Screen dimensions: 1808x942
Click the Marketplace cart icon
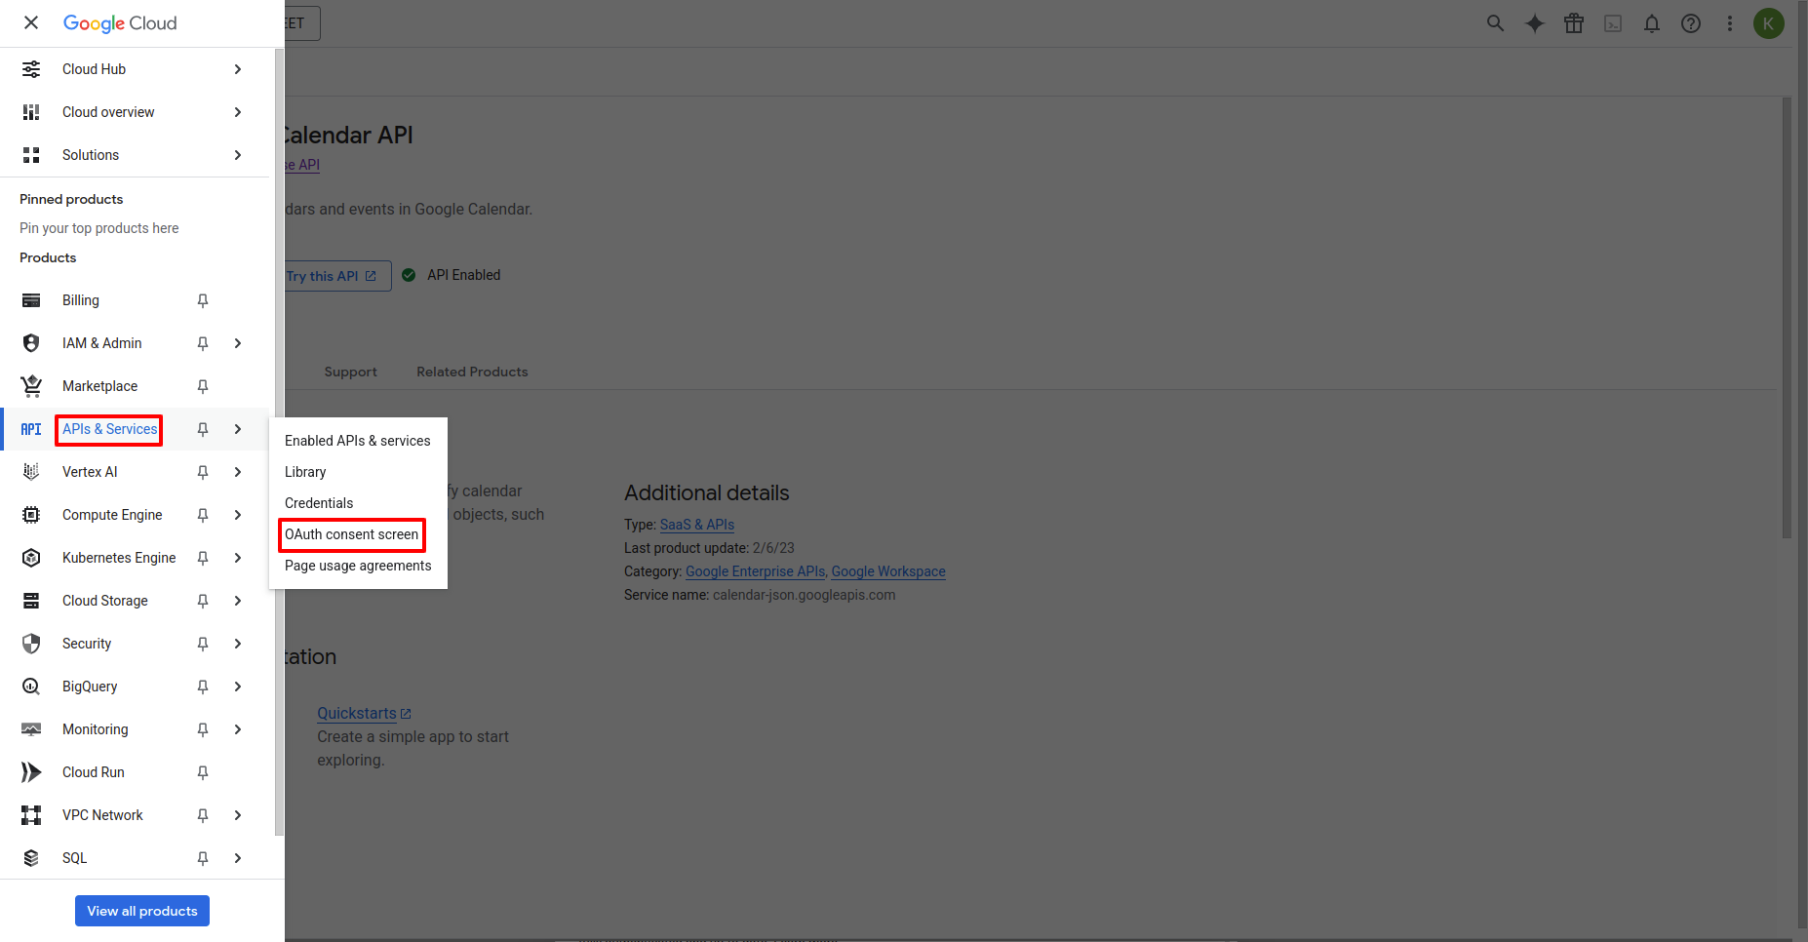31,386
